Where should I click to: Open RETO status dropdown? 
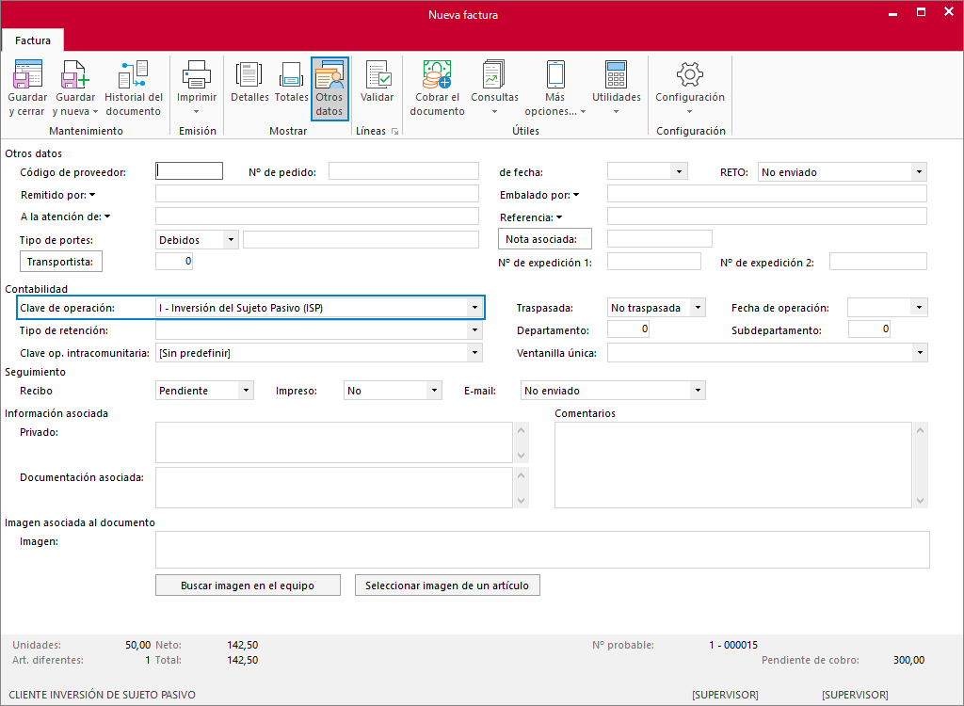click(919, 172)
